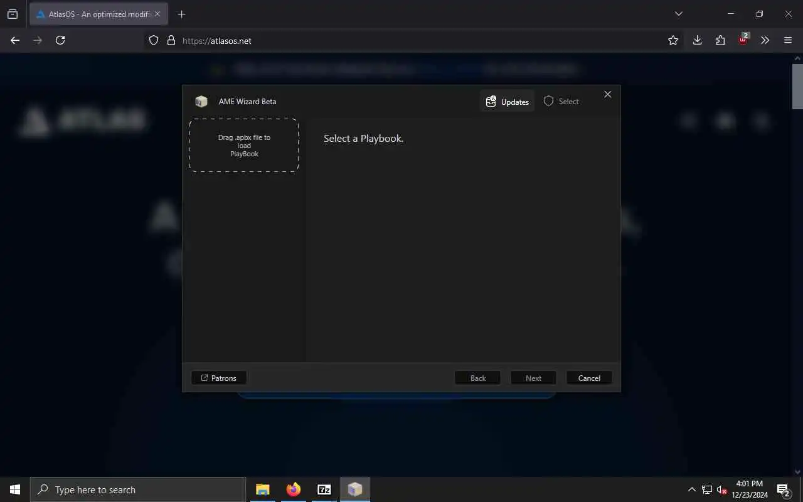Image resolution: width=803 pixels, height=502 pixels.
Task: Select the AtlasOS browser tab
Action: coord(98,14)
